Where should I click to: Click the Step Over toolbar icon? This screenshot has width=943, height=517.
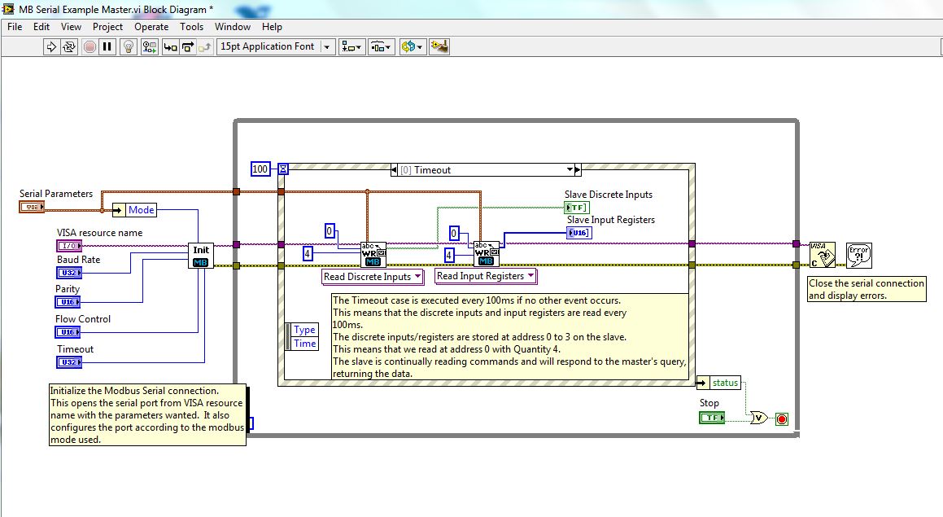[x=189, y=47]
